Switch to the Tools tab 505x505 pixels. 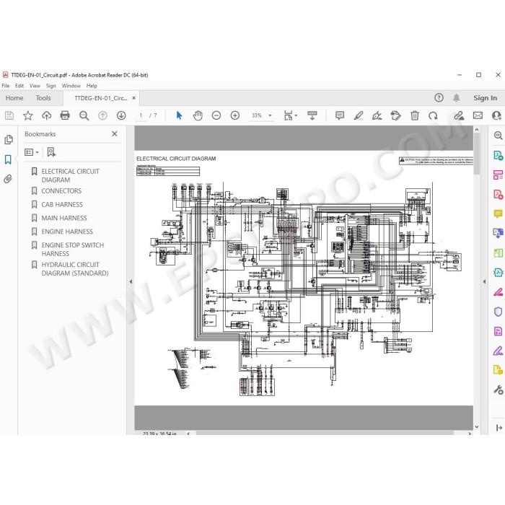tap(43, 98)
